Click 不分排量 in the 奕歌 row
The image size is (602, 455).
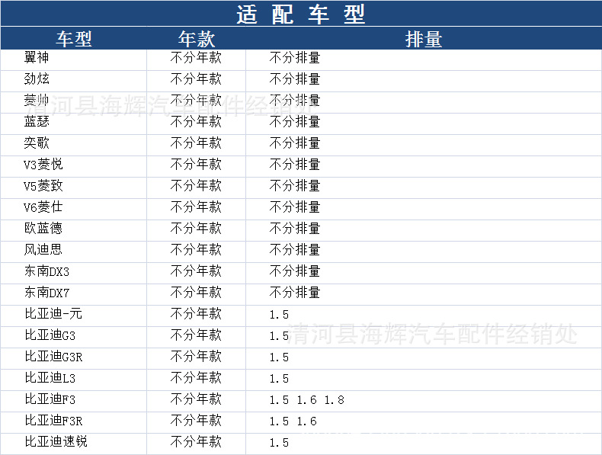point(295,143)
